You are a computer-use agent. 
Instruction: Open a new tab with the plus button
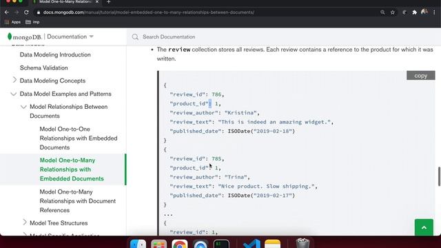tap(109, 2)
